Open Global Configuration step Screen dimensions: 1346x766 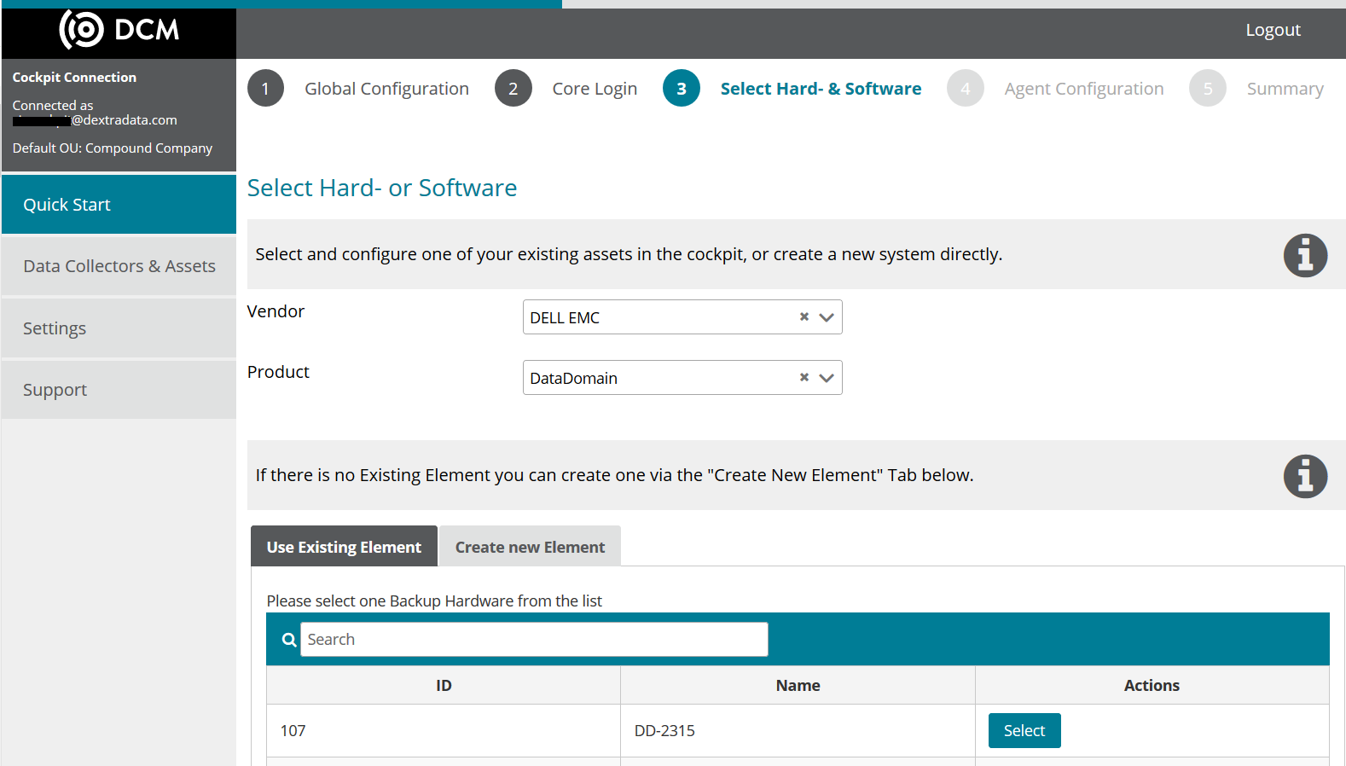coord(386,89)
